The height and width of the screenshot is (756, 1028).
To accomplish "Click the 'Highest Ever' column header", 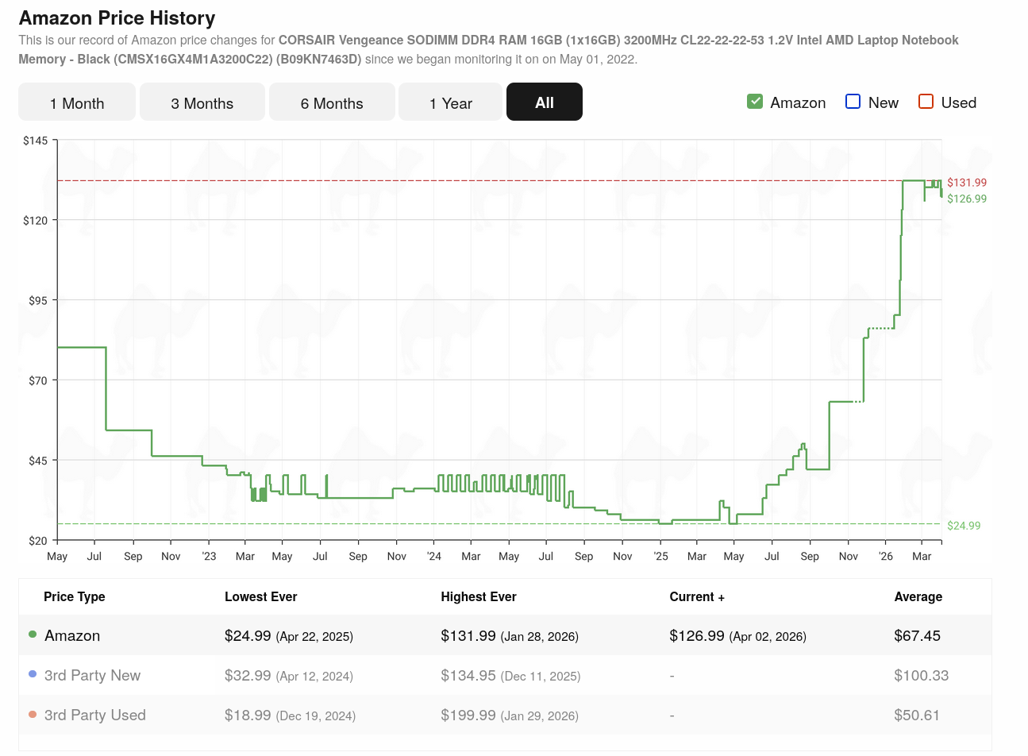I will 479,597.
